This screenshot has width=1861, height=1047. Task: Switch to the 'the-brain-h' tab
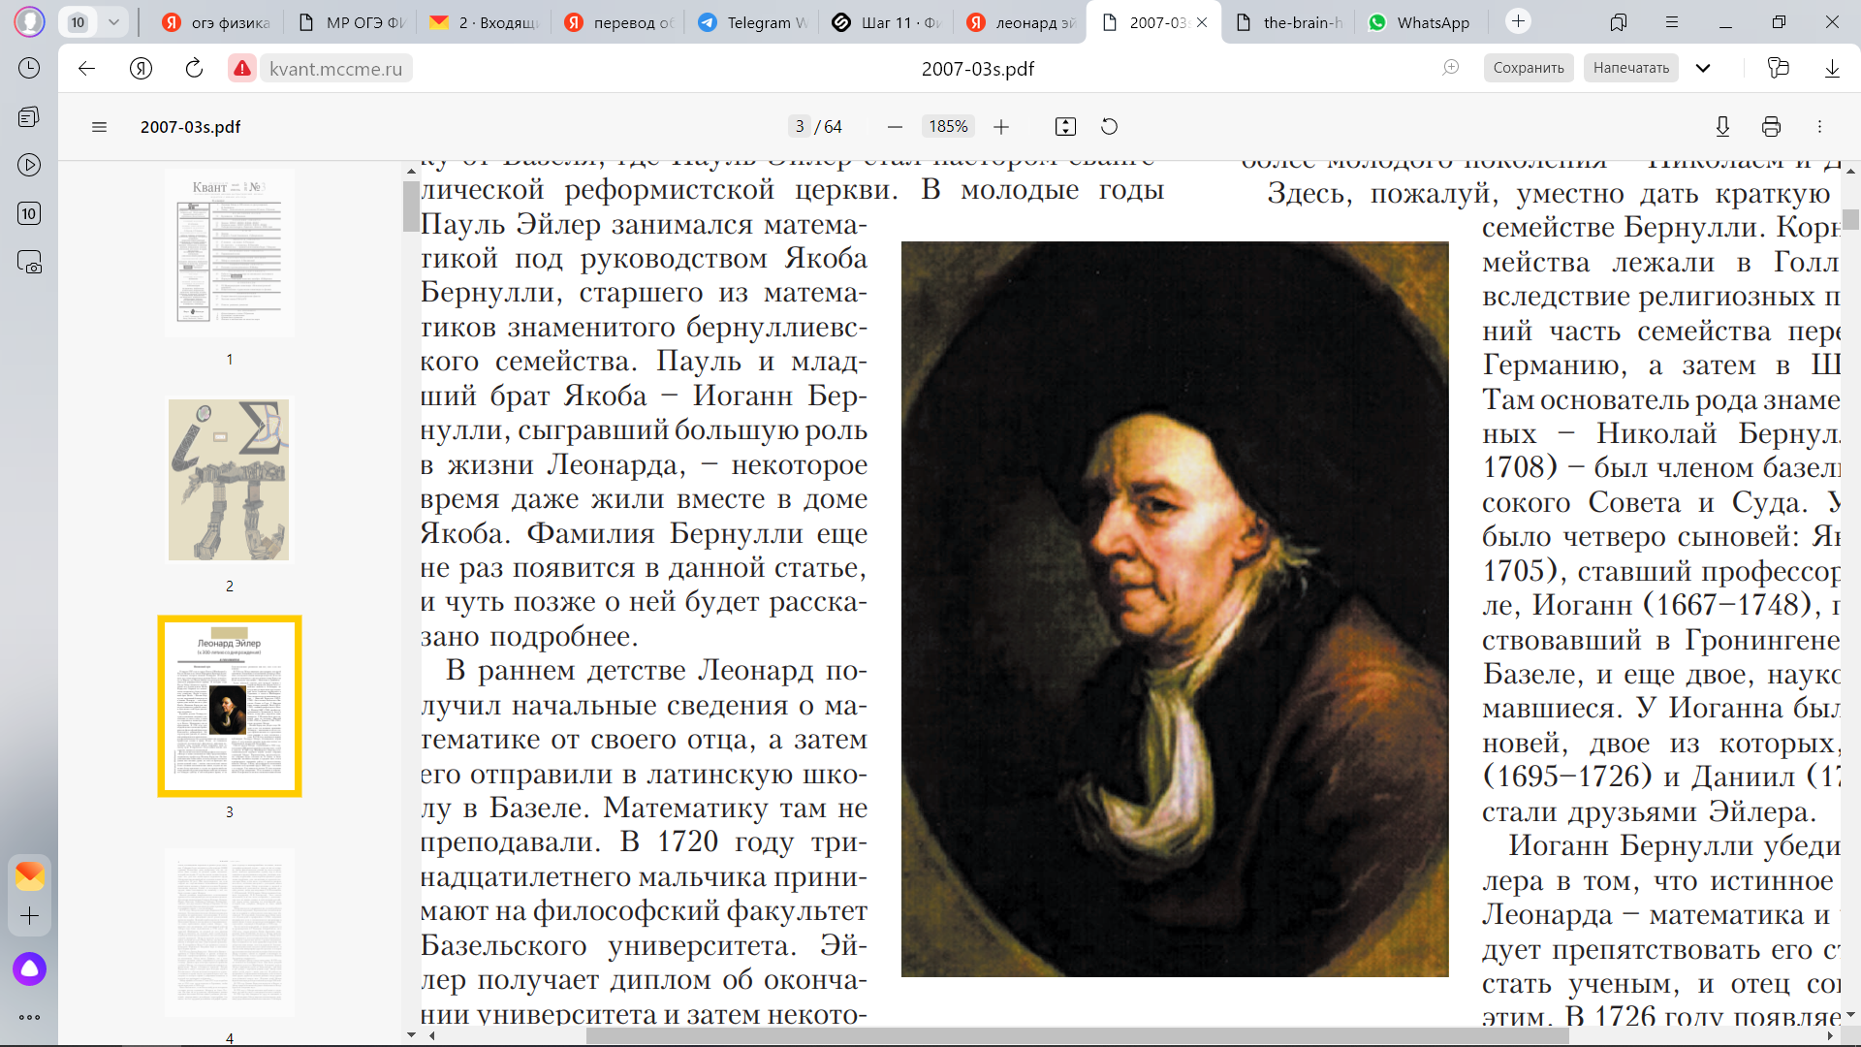tap(1290, 22)
